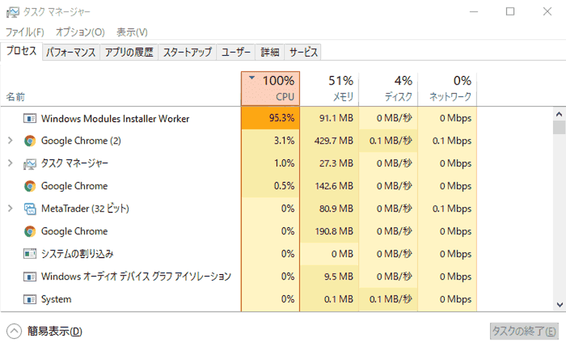Sort by the 51% メモリ column header
Image resolution: width=566 pixels, height=351 pixels.
[329, 89]
